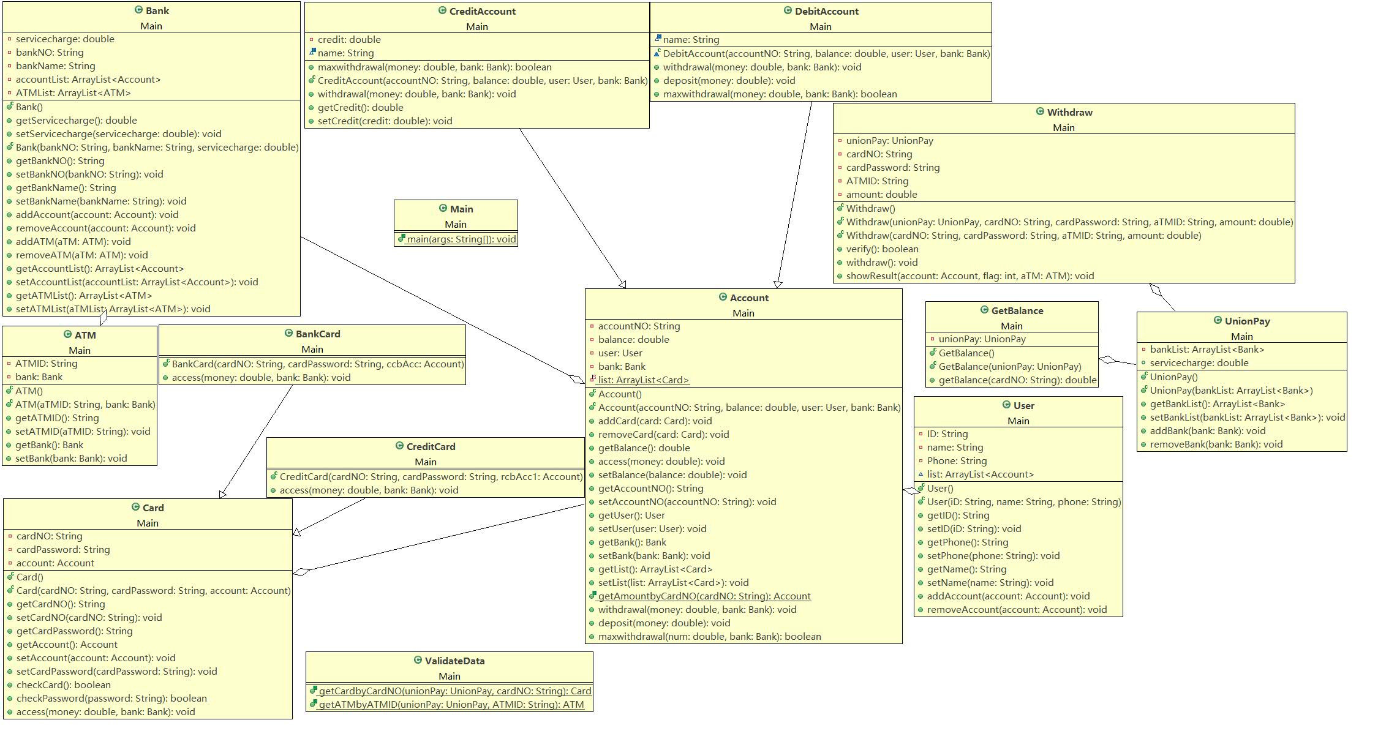The height and width of the screenshot is (750, 1378).
Task: Select the User class title
Action: tap(1023, 406)
